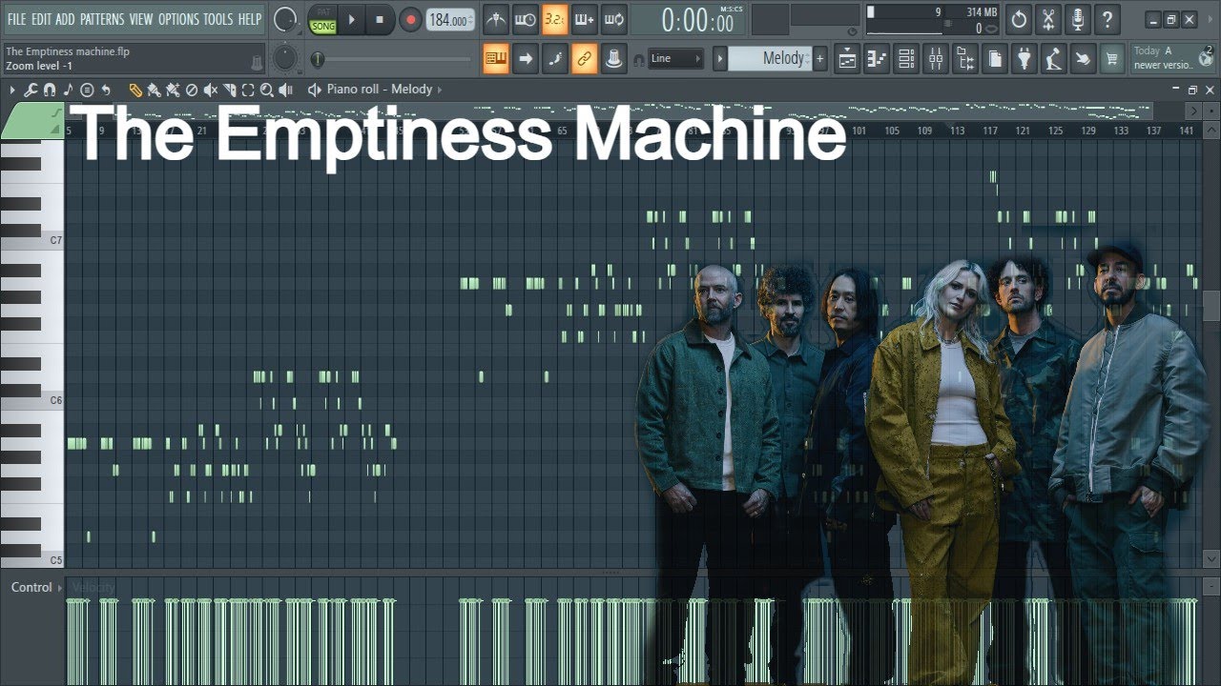The image size is (1221, 686).
Task: Arm the record button
Action: coord(410,19)
